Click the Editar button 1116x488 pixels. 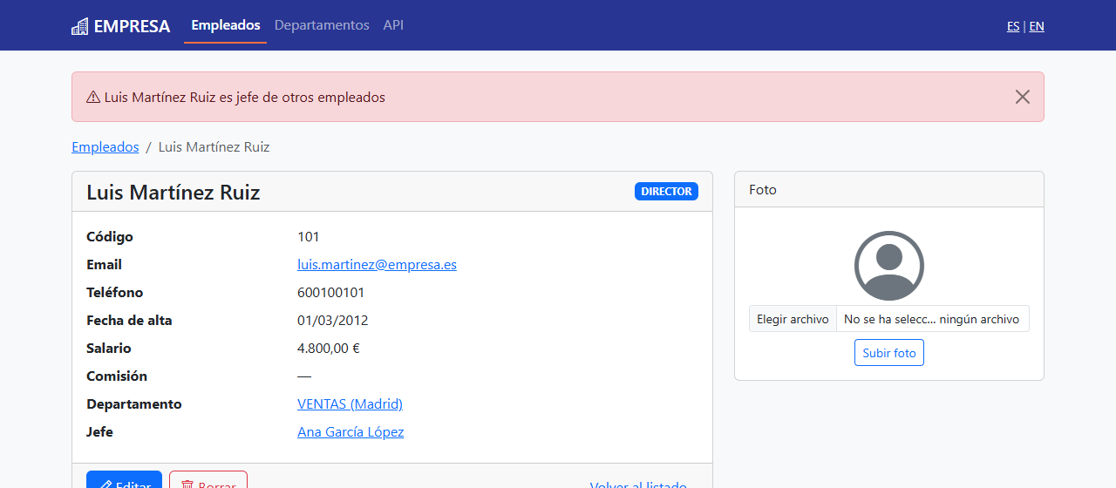pos(124,481)
